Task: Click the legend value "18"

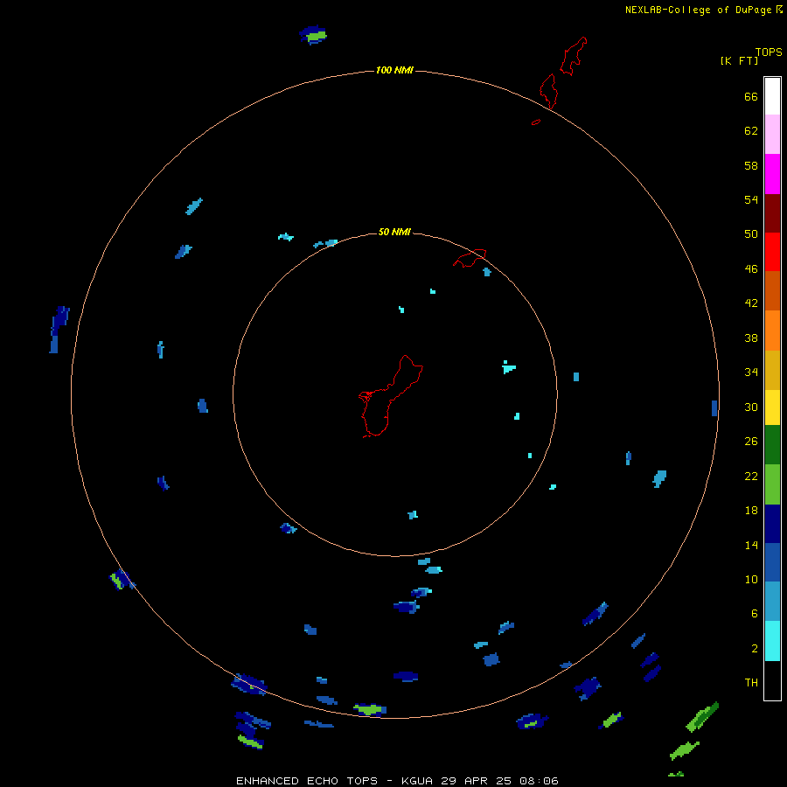Action: [751, 510]
